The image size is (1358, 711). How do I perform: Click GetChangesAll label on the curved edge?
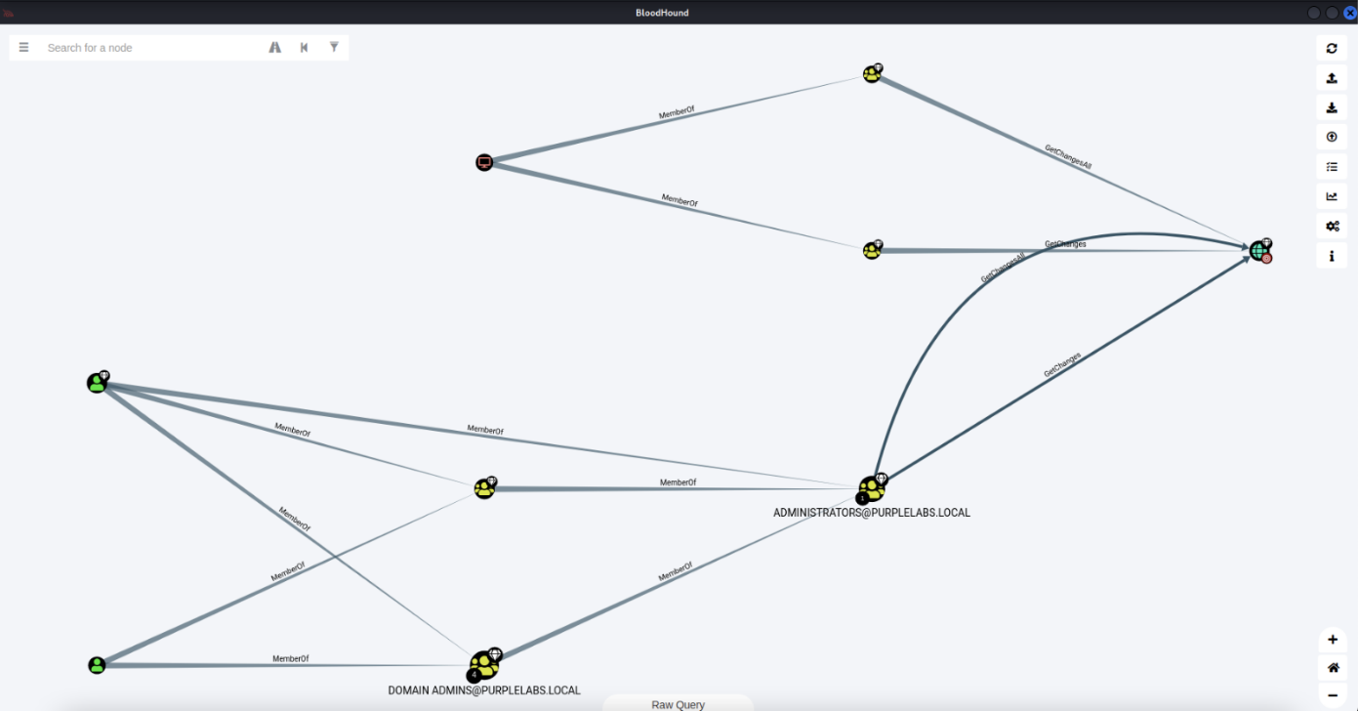(1003, 269)
